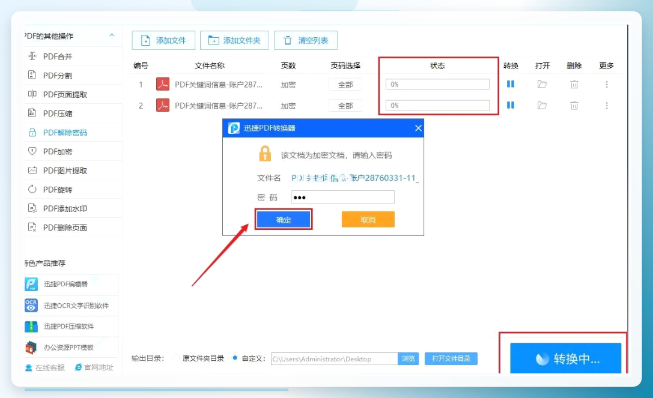Click the output path input field

click(x=335, y=358)
